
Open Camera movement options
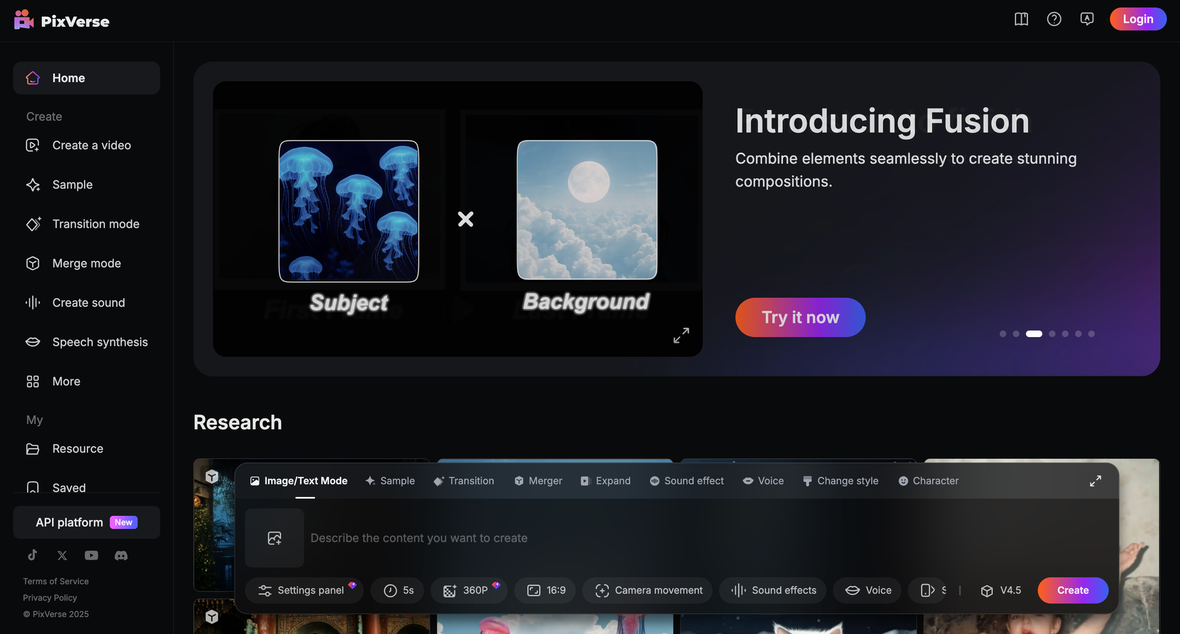[647, 590]
